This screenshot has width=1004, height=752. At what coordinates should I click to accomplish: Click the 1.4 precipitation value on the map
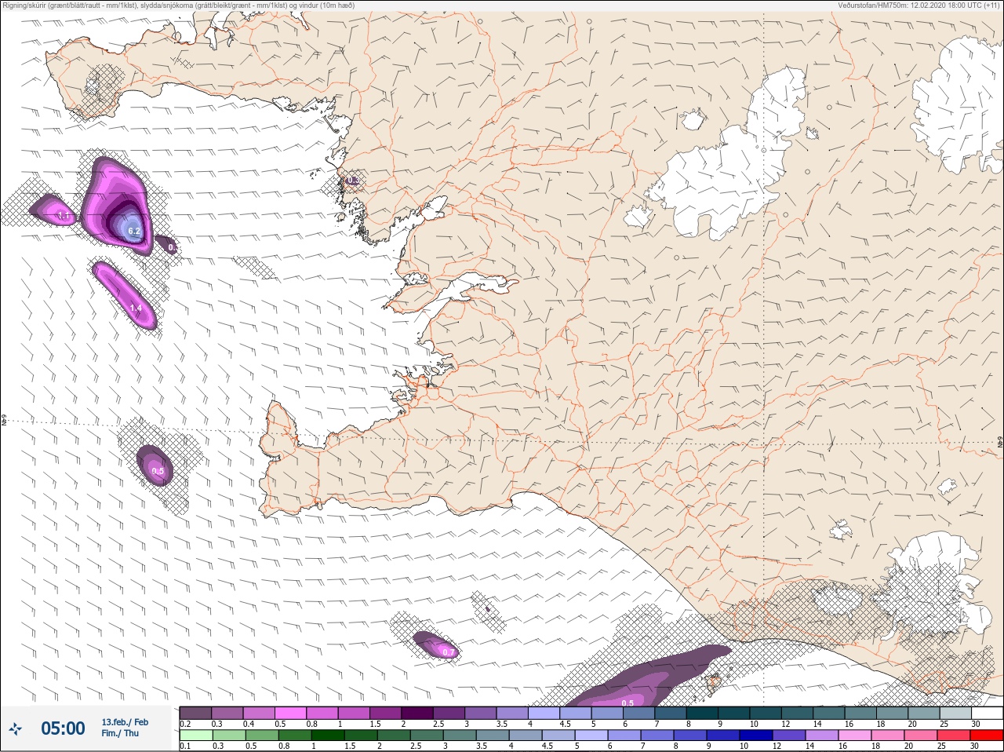136,308
